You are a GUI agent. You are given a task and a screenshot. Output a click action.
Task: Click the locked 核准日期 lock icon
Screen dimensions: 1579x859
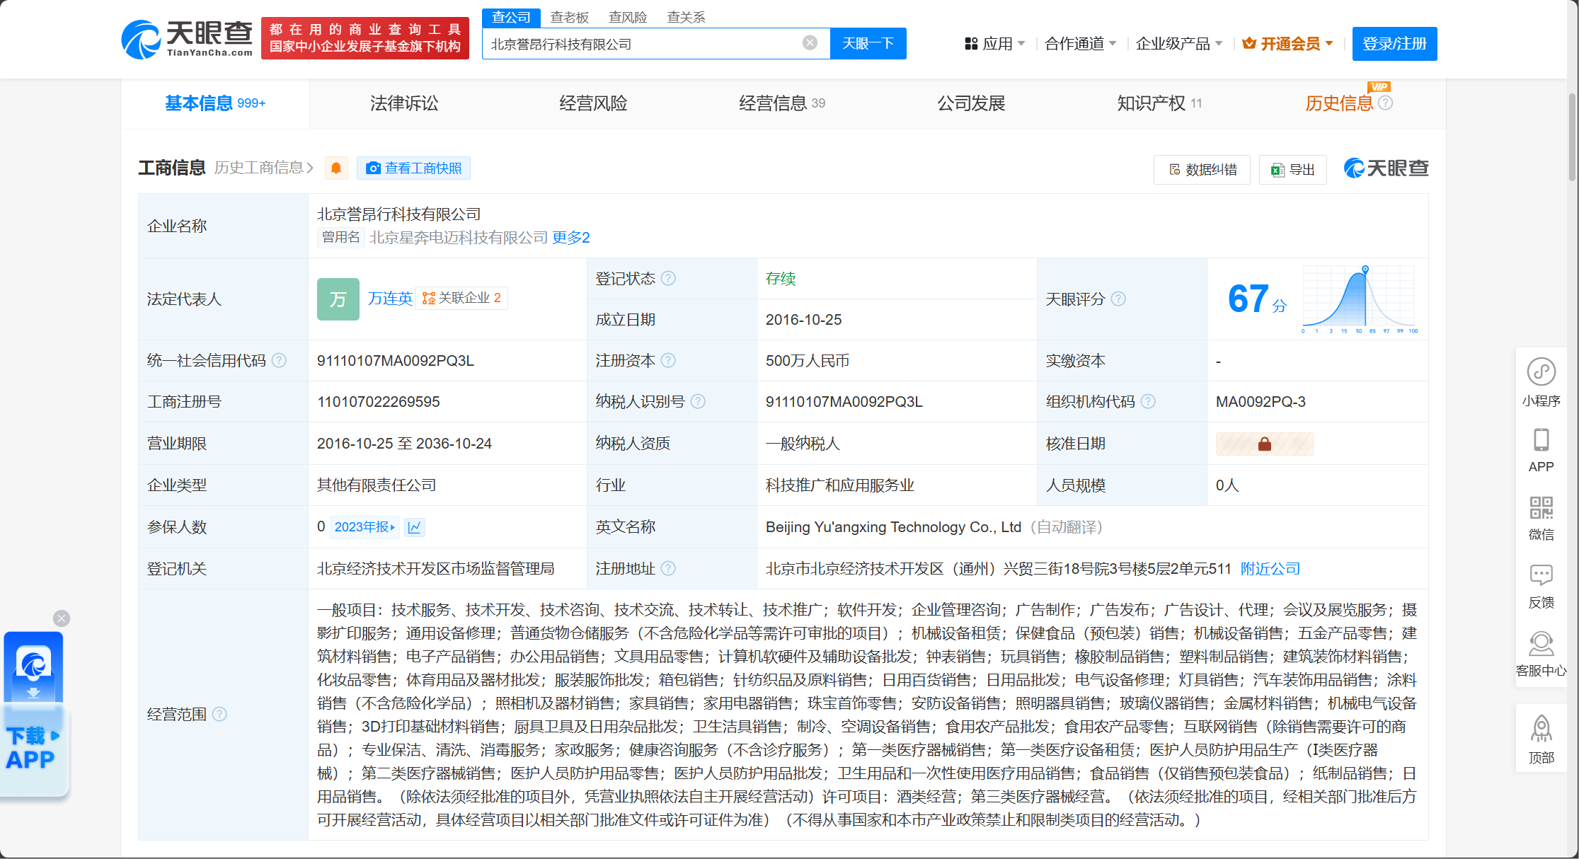click(1264, 444)
